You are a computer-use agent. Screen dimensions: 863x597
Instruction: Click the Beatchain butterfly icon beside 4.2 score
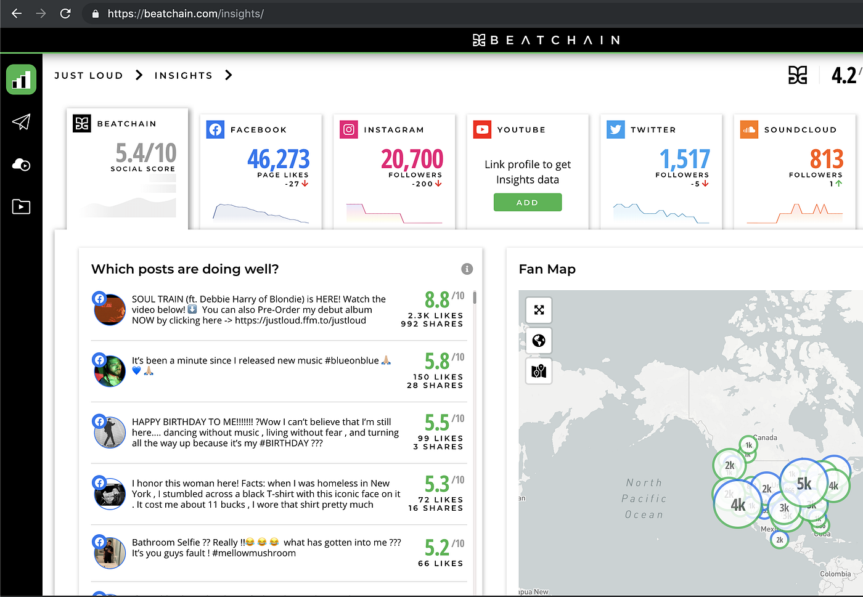point(798,75)
